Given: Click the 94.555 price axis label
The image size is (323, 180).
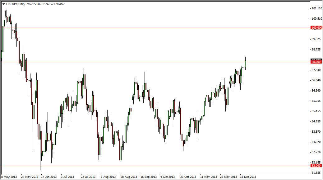Looking at the screenshot, I should click(316, 121).
